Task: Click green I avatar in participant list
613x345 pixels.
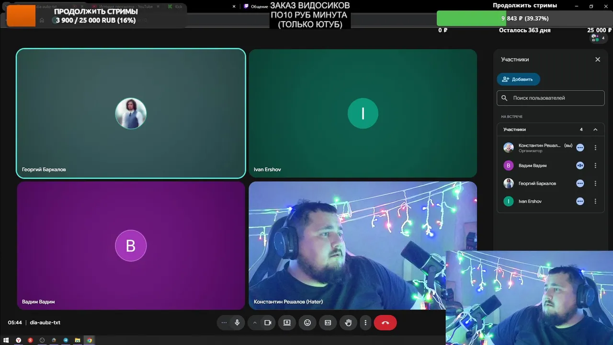Action: coord(509,201)
